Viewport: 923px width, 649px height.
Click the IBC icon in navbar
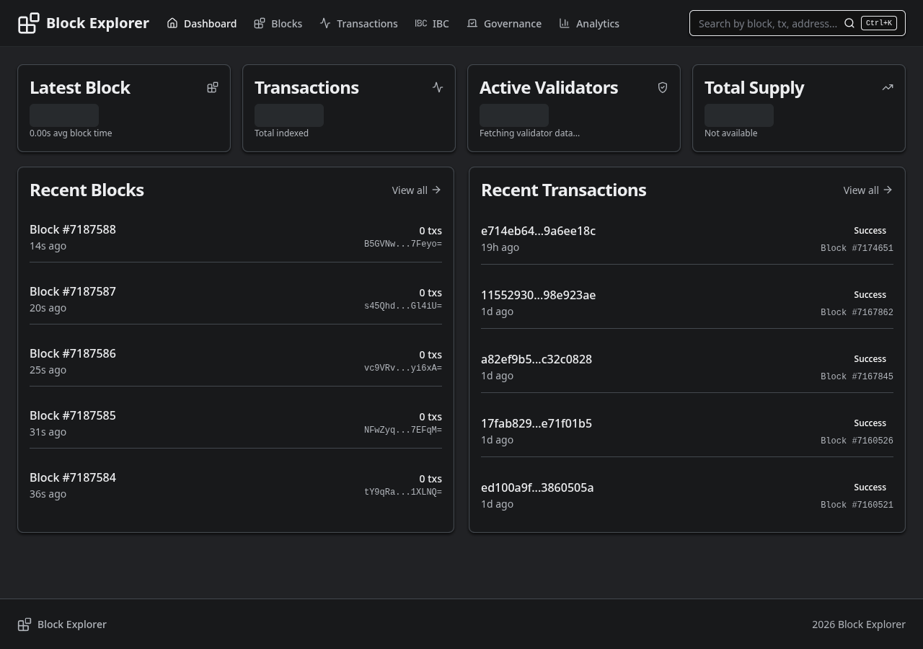pyautogui.click(x=421, y=23)
